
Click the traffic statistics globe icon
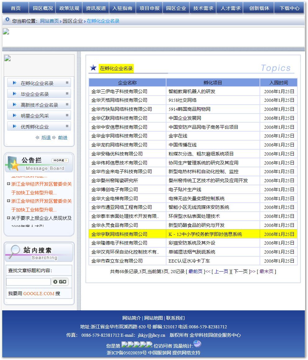point(197,344)
